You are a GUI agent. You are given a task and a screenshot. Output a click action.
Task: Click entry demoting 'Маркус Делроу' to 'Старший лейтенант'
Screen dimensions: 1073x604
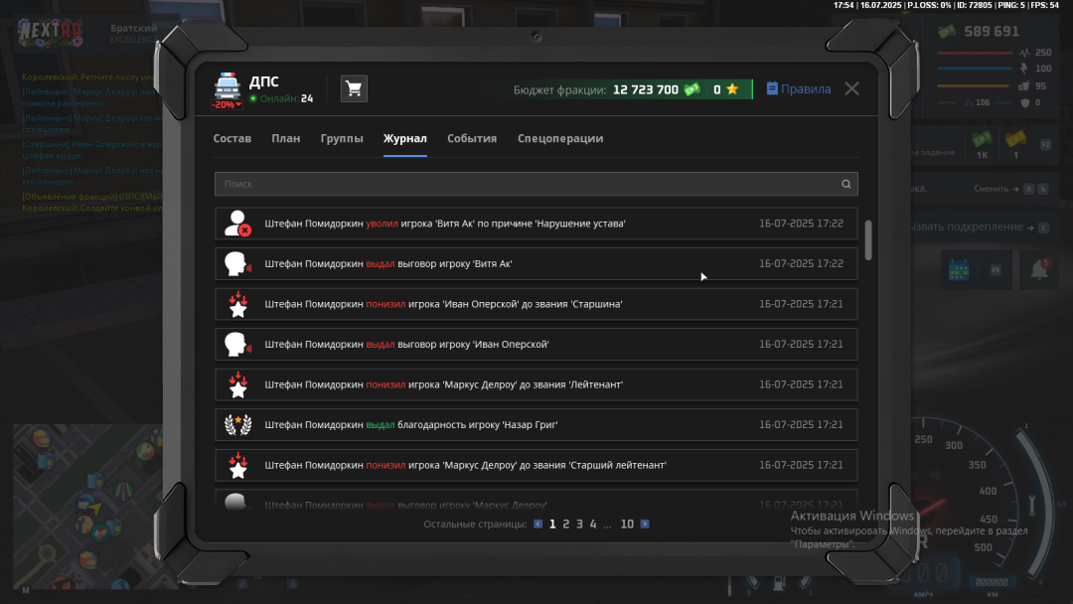536,465
